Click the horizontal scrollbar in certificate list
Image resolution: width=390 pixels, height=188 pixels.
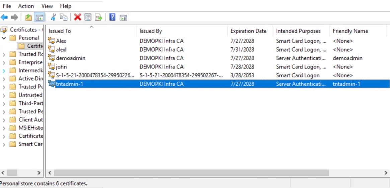pos(217,173)
